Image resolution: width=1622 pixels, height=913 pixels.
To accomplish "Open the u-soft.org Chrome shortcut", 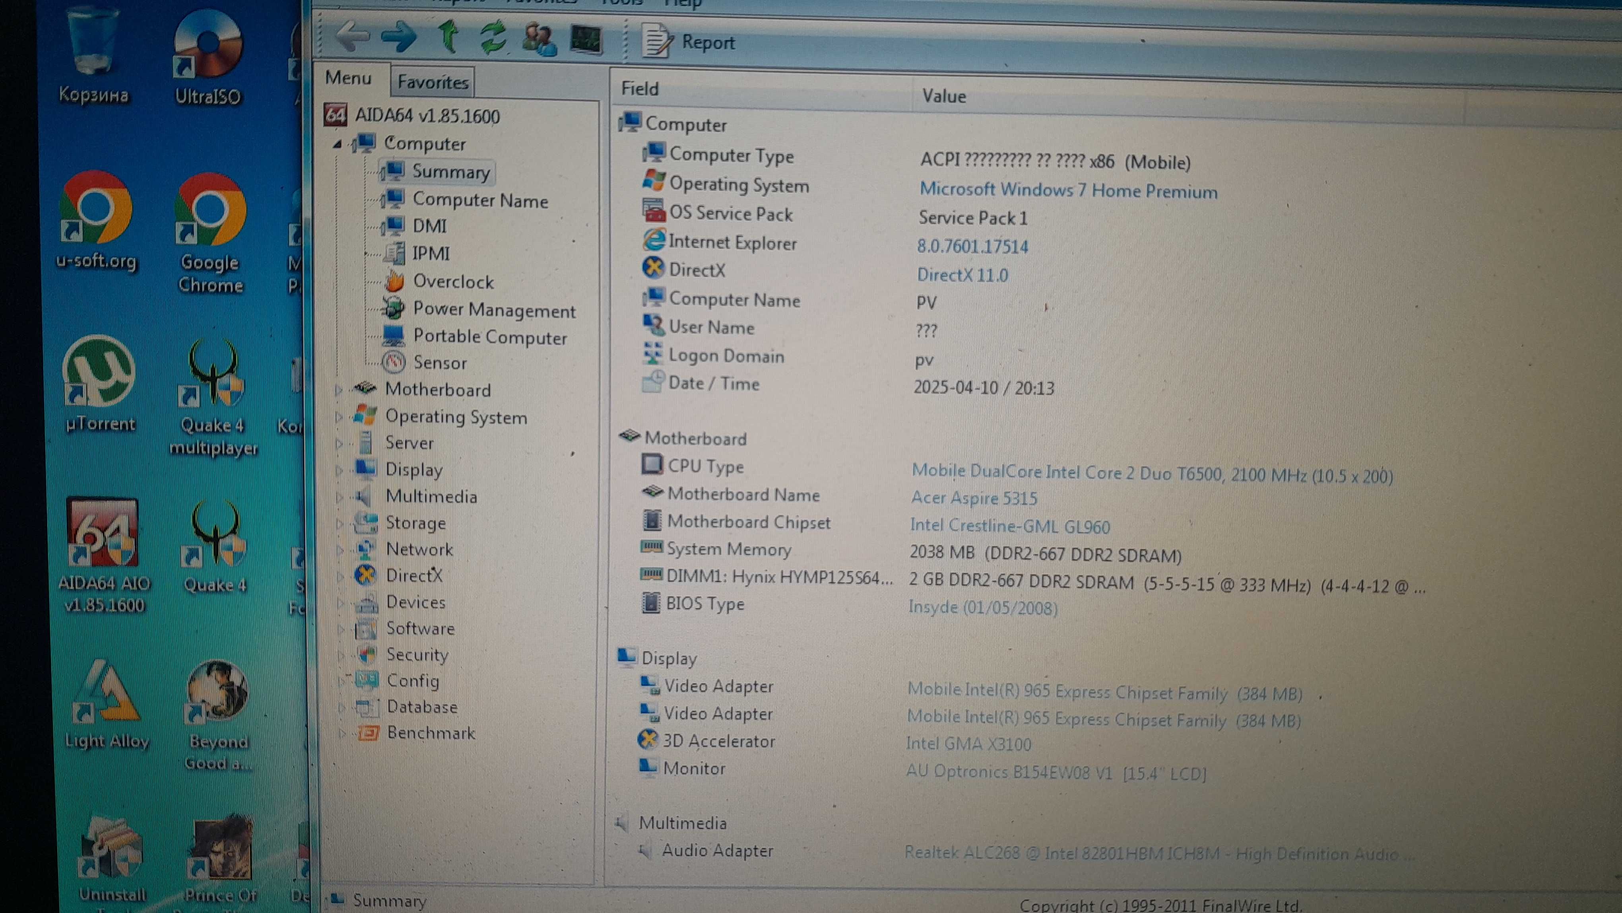I will point(96,220).
